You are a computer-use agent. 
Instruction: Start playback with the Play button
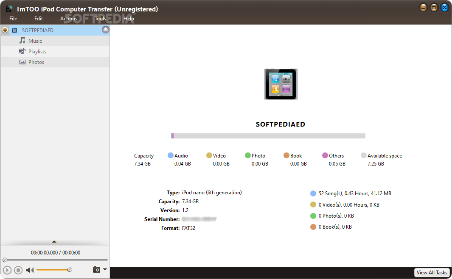pyautogui.click(x=7, y=270)
